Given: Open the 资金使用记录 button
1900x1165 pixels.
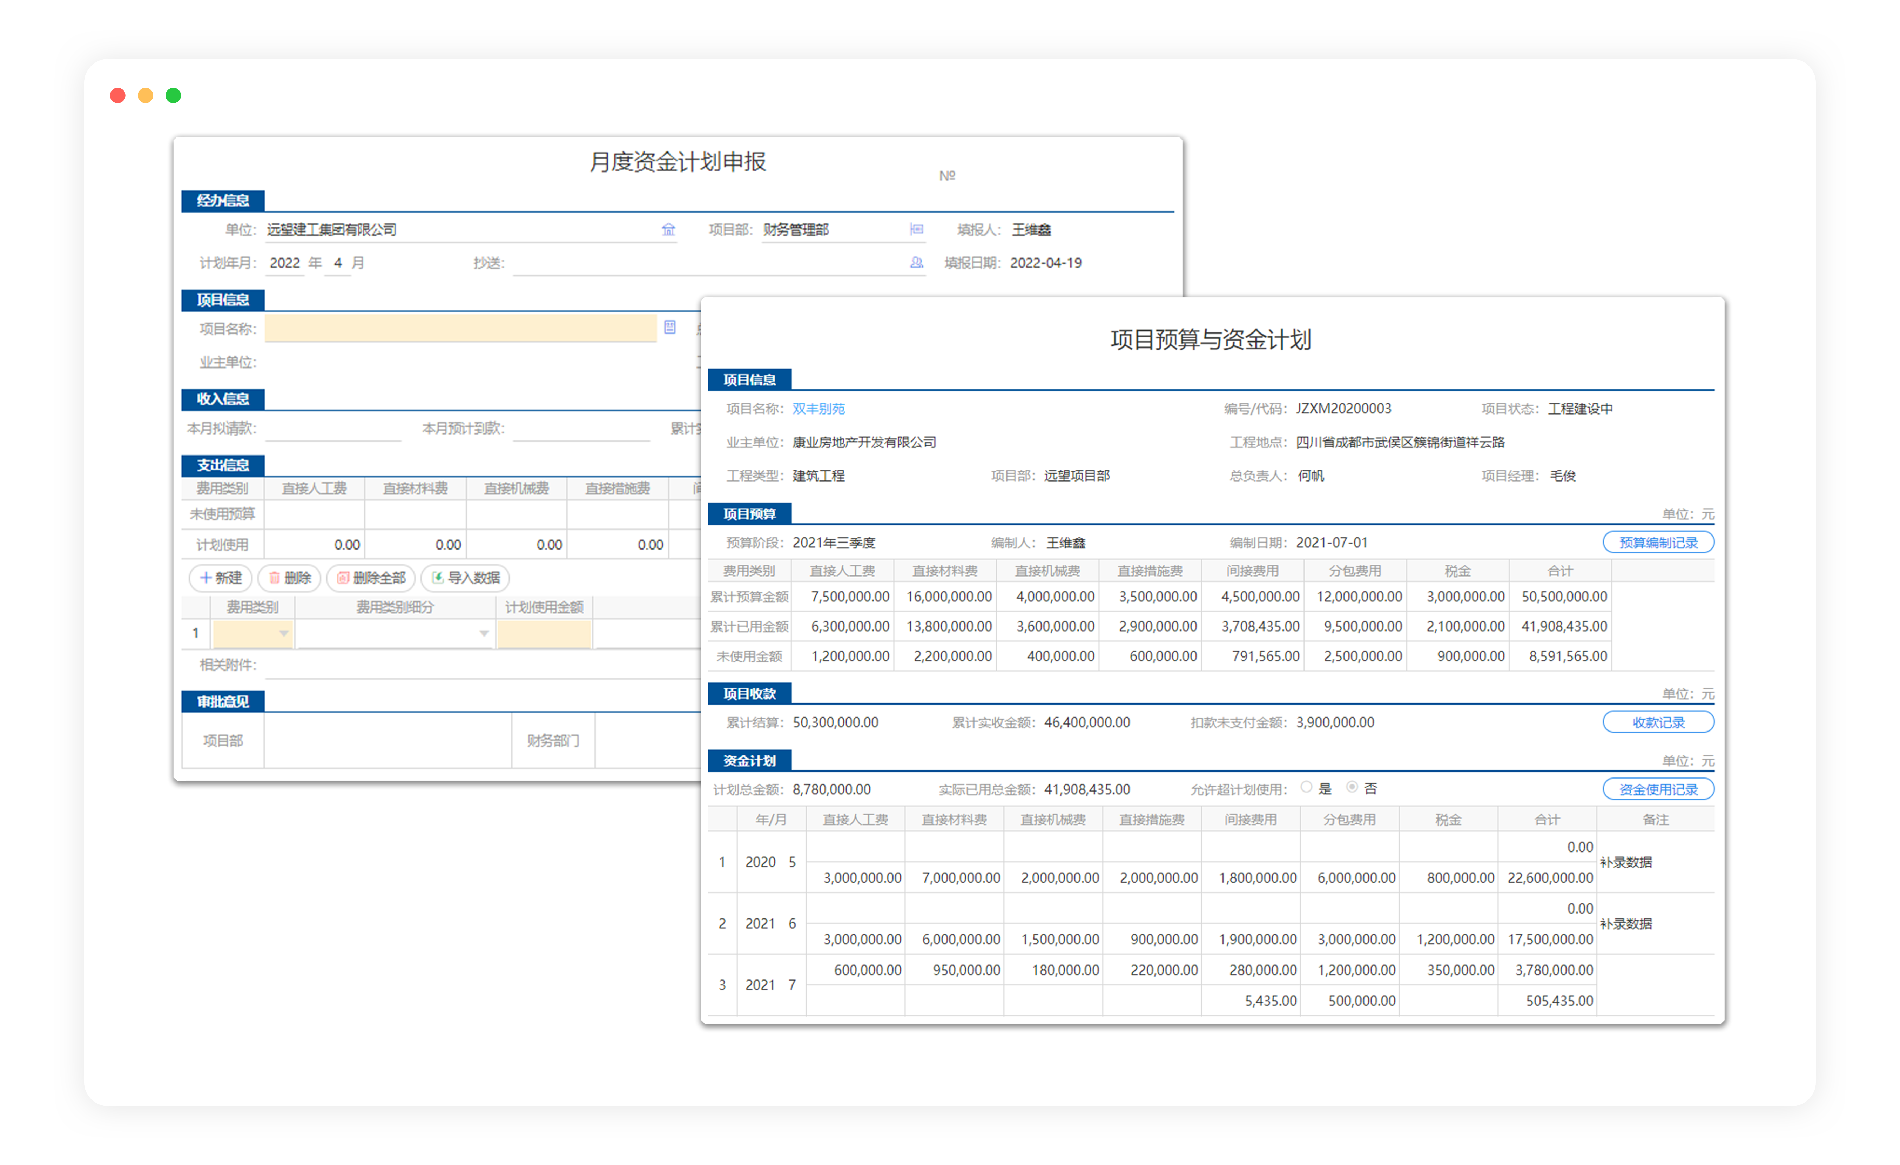Looking at the screenshot, I should point(1658,789).
